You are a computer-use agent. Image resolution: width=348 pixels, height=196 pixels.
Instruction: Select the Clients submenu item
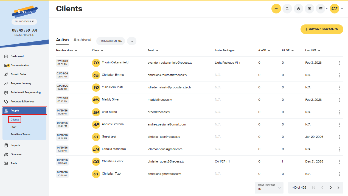coord(15,120)
